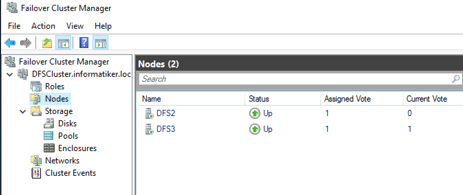Select the Enclosures label in tree

(77, 148)
